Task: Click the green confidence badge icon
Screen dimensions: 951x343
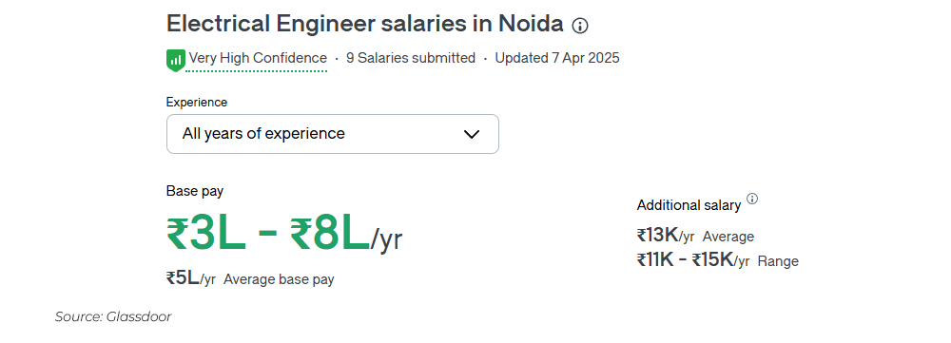Action: [175, 60]
